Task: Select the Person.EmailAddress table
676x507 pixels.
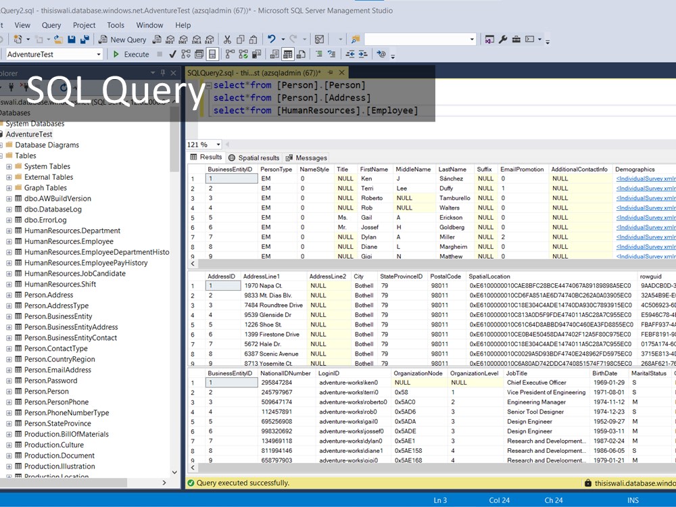Action: coord(57,370)
